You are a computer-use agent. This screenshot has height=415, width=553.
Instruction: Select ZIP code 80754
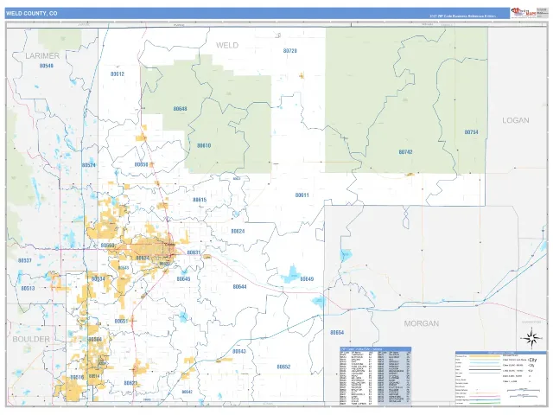(471, 132)
